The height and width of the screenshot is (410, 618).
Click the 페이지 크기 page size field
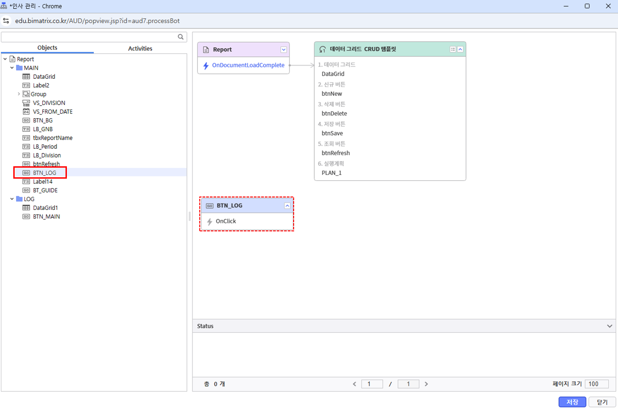[x=596, y=384]
